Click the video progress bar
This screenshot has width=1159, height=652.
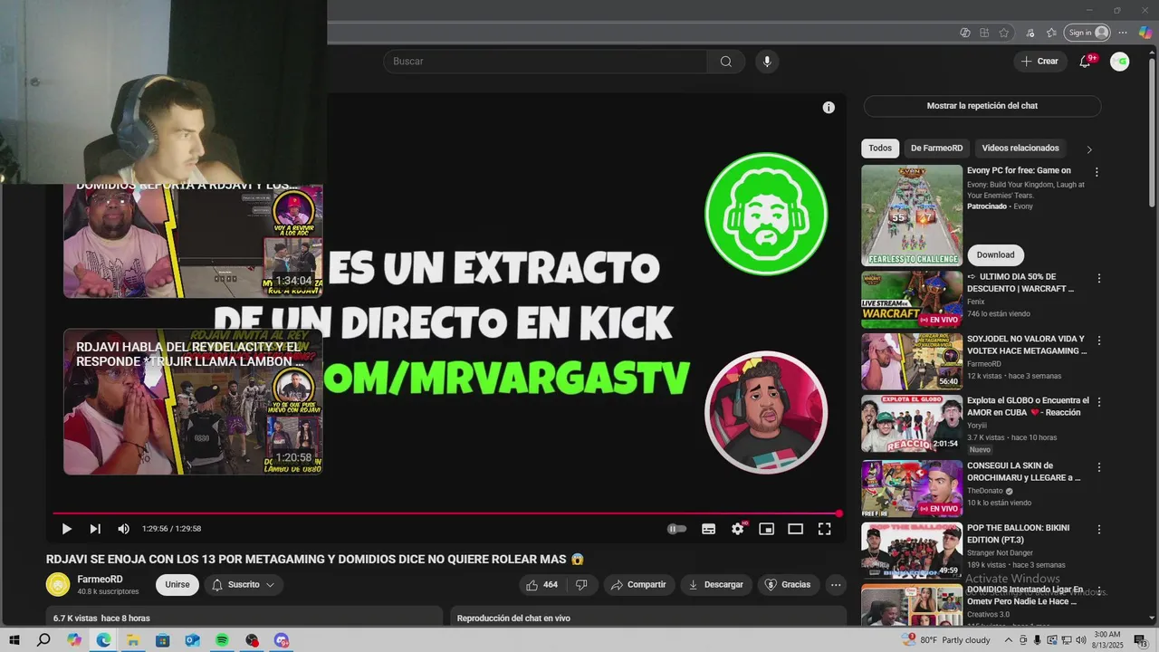click(445, 513)
